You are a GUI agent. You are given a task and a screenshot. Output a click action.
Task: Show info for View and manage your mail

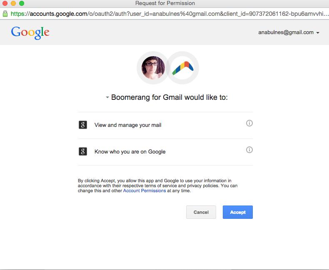coord(249,123)
